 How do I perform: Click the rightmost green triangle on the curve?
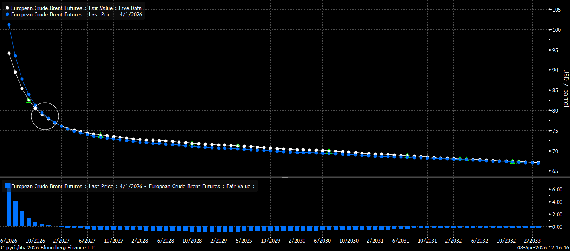[x=519, y=162]
